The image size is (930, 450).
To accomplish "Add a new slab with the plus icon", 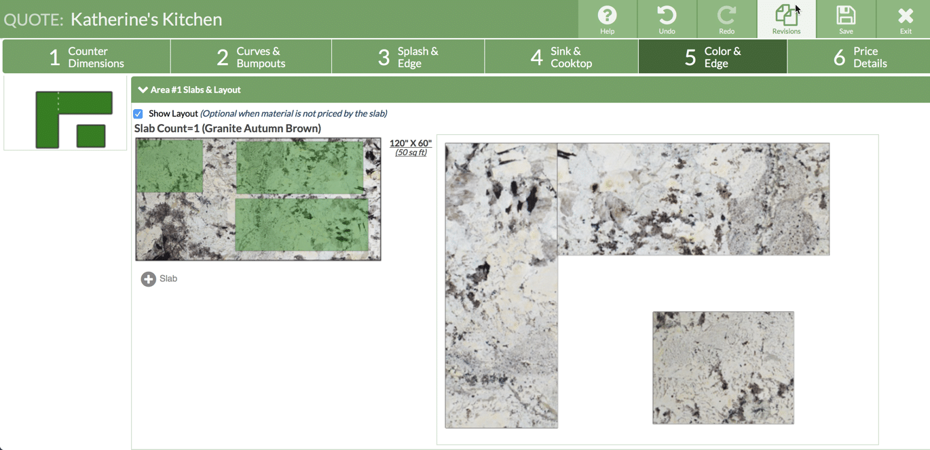I will coord(148,279).
